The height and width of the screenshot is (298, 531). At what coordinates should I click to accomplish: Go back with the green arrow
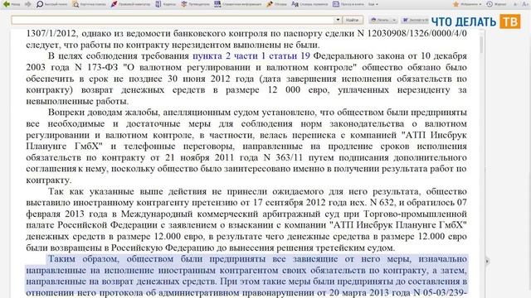click(x=11, y=4)
